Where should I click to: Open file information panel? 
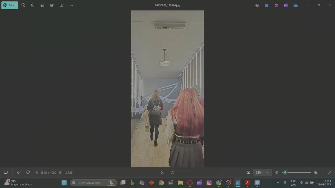[x=28, y=172]
